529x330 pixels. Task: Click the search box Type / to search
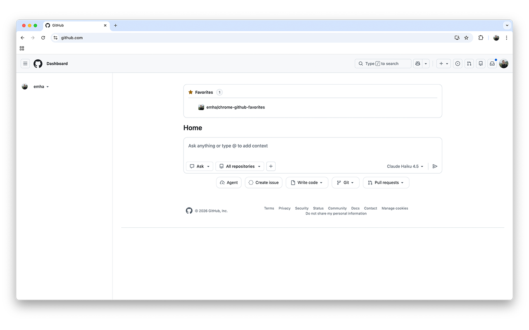pyautogui.click(x=383, y=64)
